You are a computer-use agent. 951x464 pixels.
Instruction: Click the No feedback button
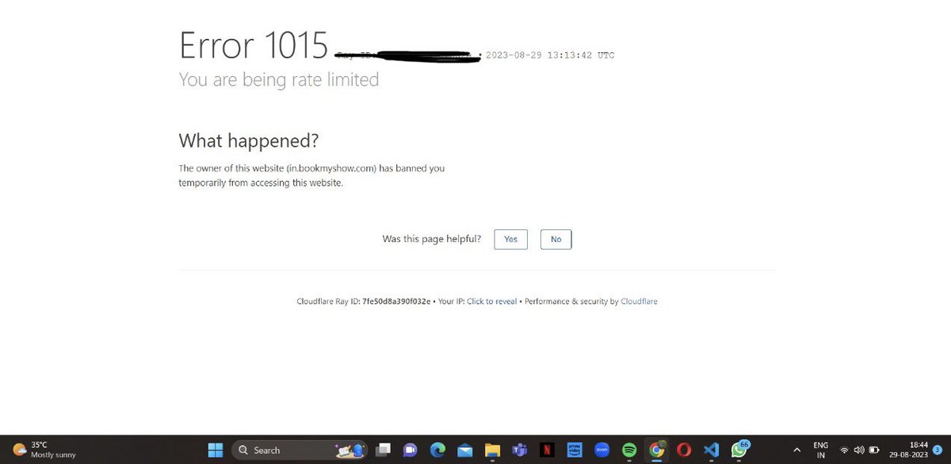click(x=556, y=239)
